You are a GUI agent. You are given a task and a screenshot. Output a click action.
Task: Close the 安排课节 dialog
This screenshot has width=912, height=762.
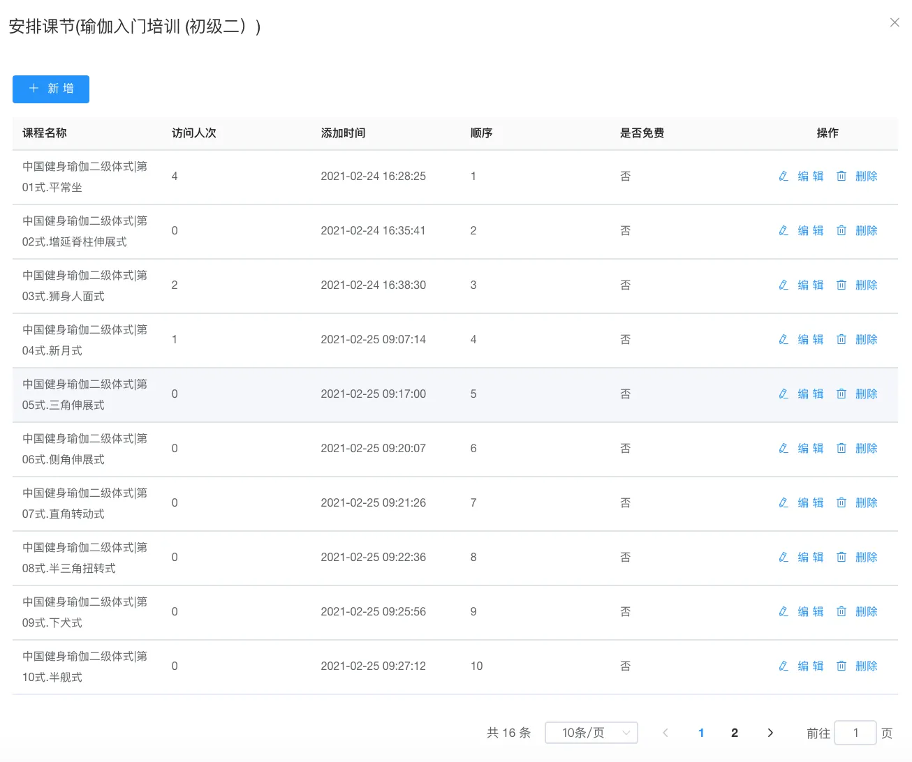click(895, 23)
